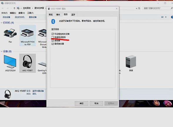Open the 文件(F) menu
Screen dimensions: 173x127
pyautogui.click(x=4, y=13)
